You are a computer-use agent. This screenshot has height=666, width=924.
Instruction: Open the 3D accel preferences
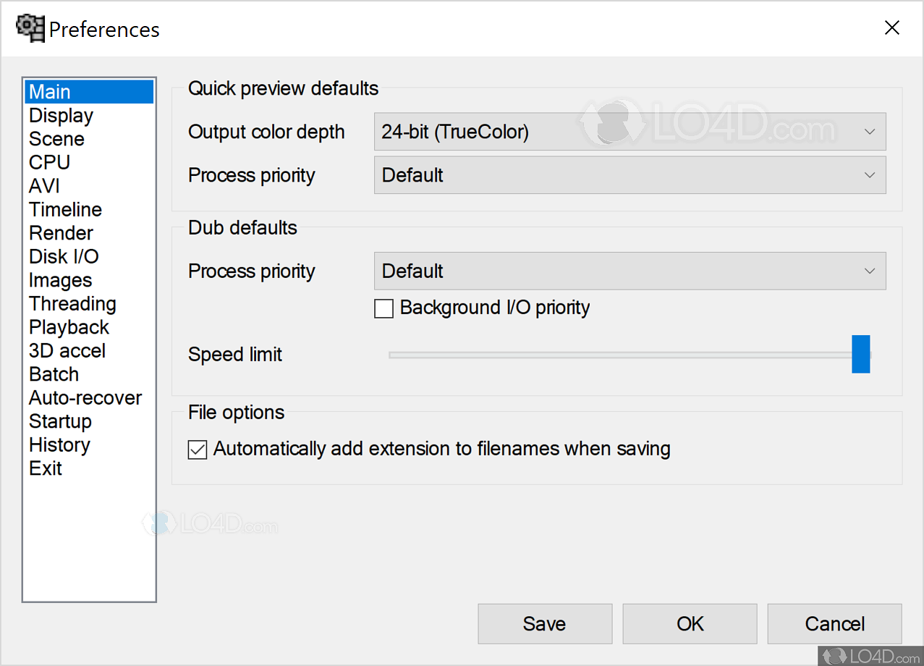[67, 351]
